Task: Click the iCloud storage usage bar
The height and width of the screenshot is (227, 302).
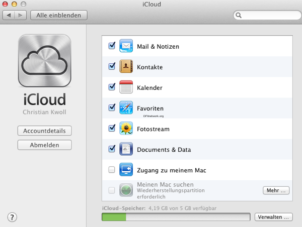Action: [176, 217]
